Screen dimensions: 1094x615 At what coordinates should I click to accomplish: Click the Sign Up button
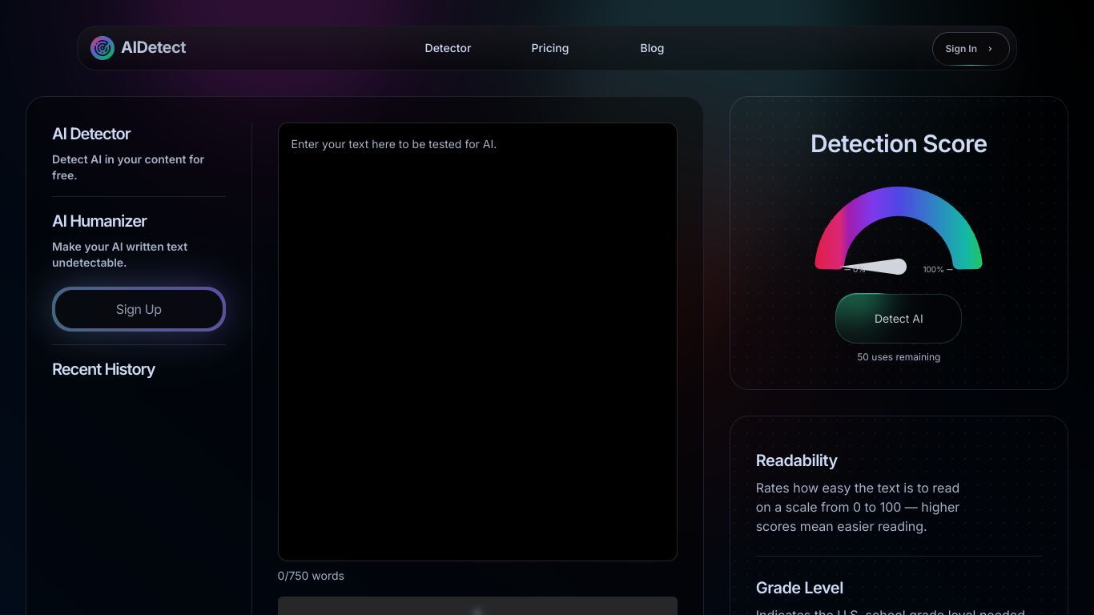click(x=139, y=309)
